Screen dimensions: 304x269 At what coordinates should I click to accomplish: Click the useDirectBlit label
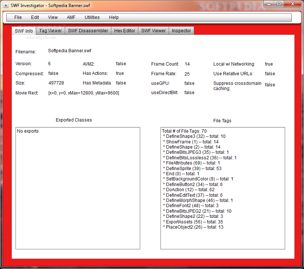165,93
